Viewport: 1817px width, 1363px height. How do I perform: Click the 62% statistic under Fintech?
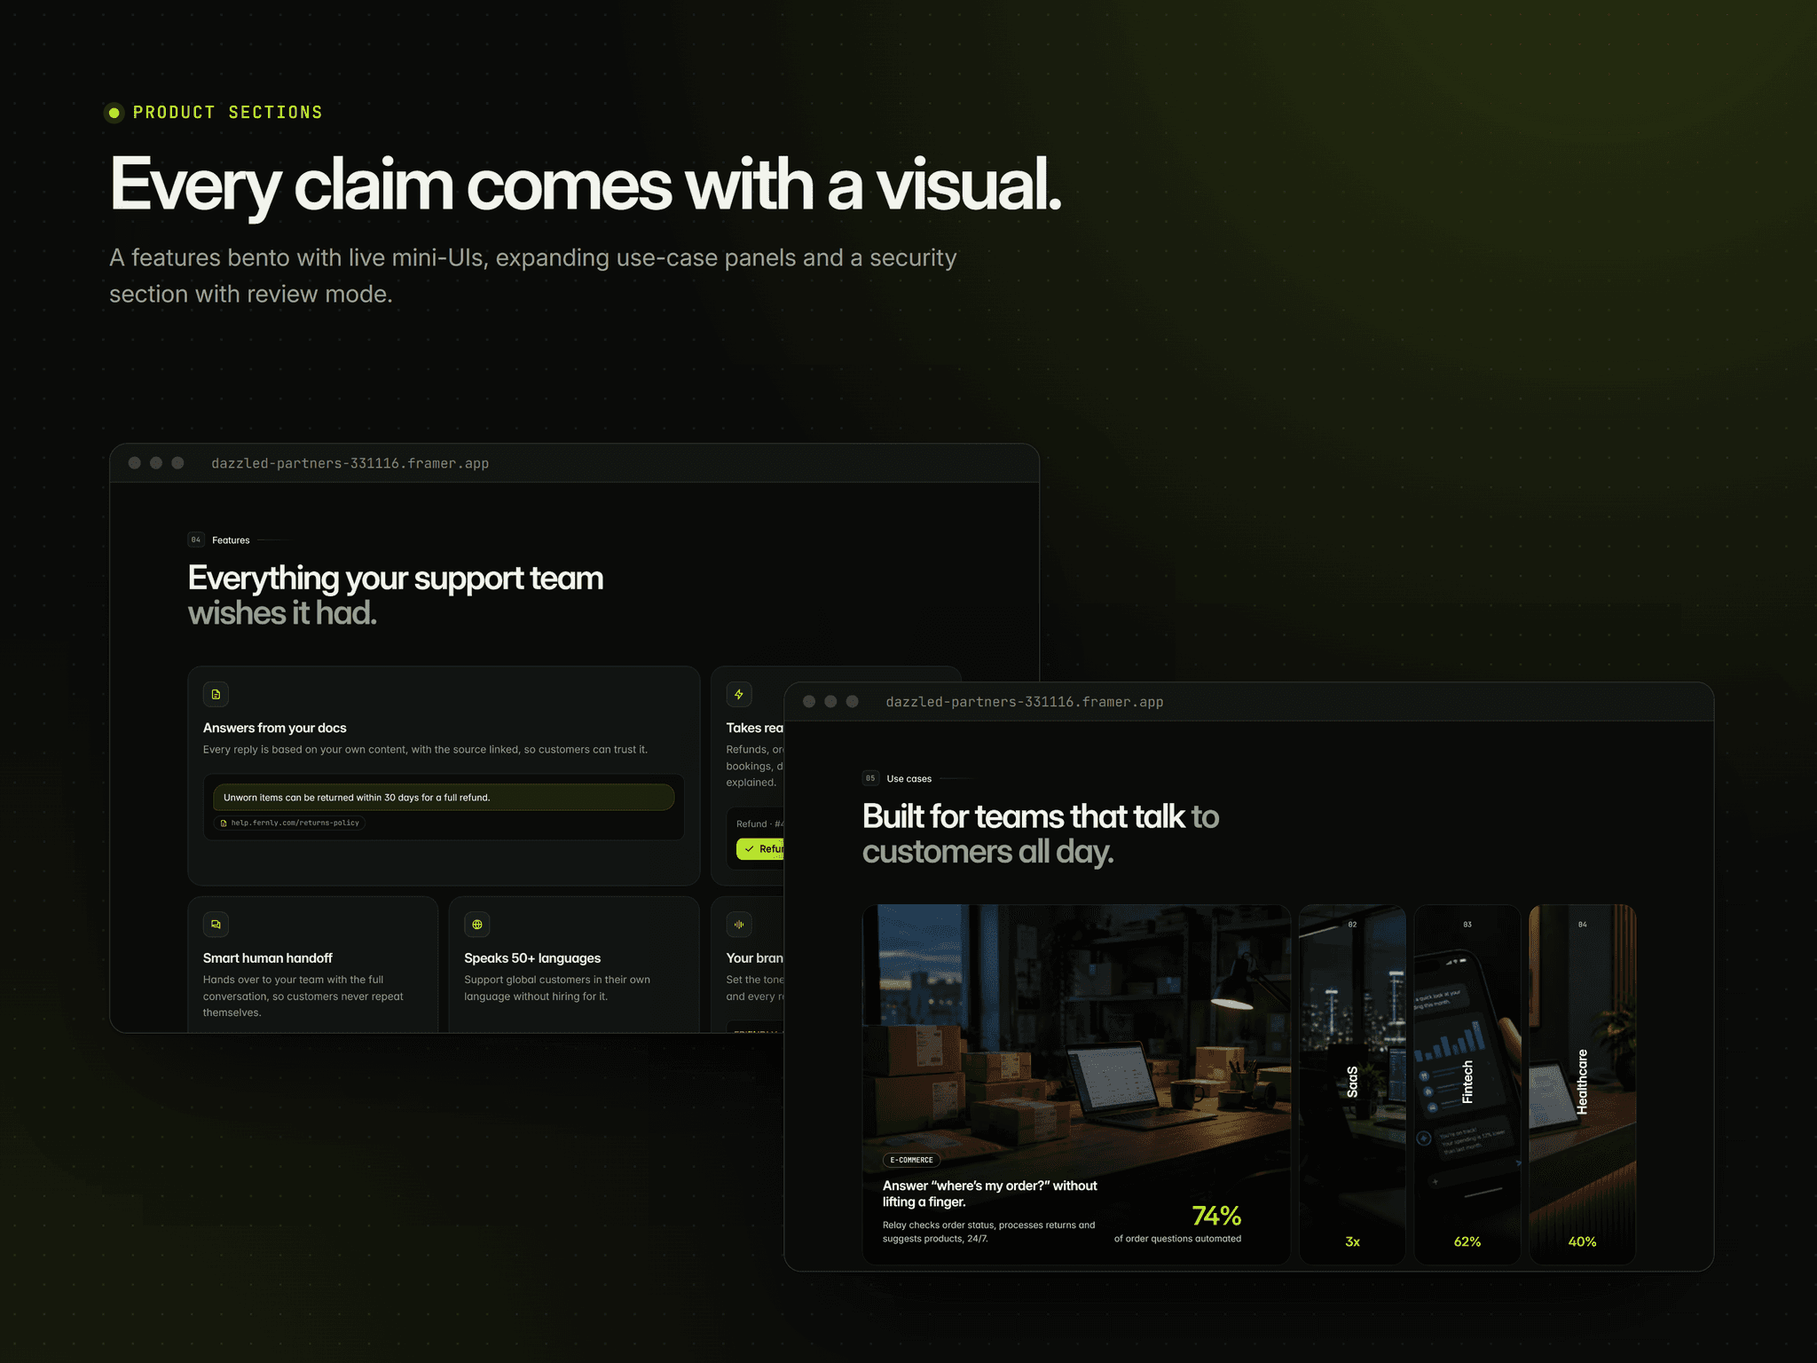point(1467,1241)
